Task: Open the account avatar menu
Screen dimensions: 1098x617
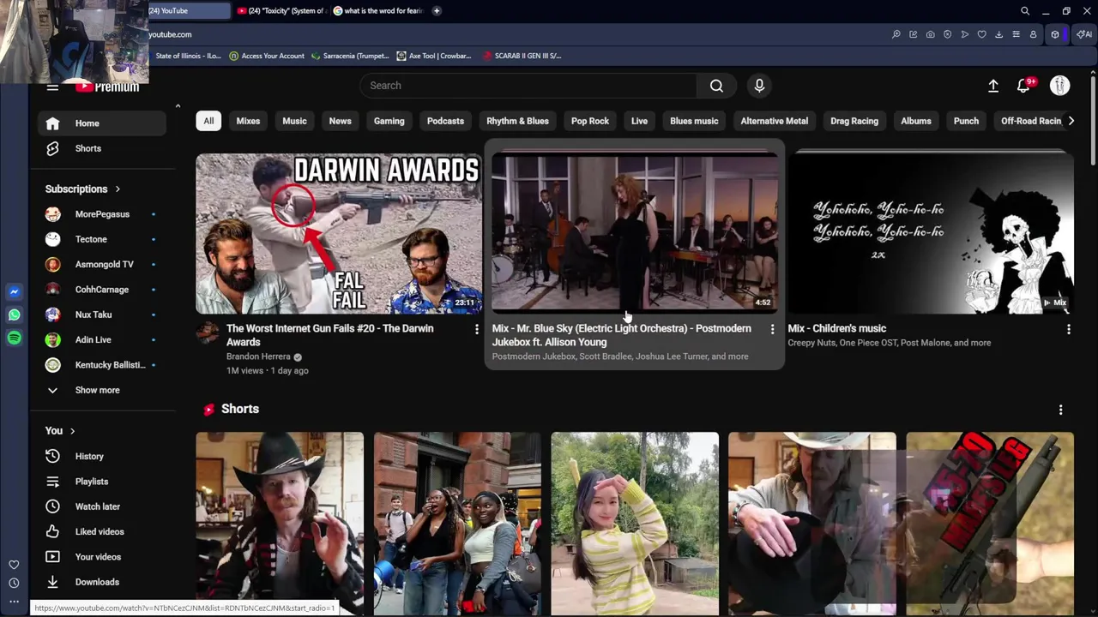Action: tap(1060, 86)
